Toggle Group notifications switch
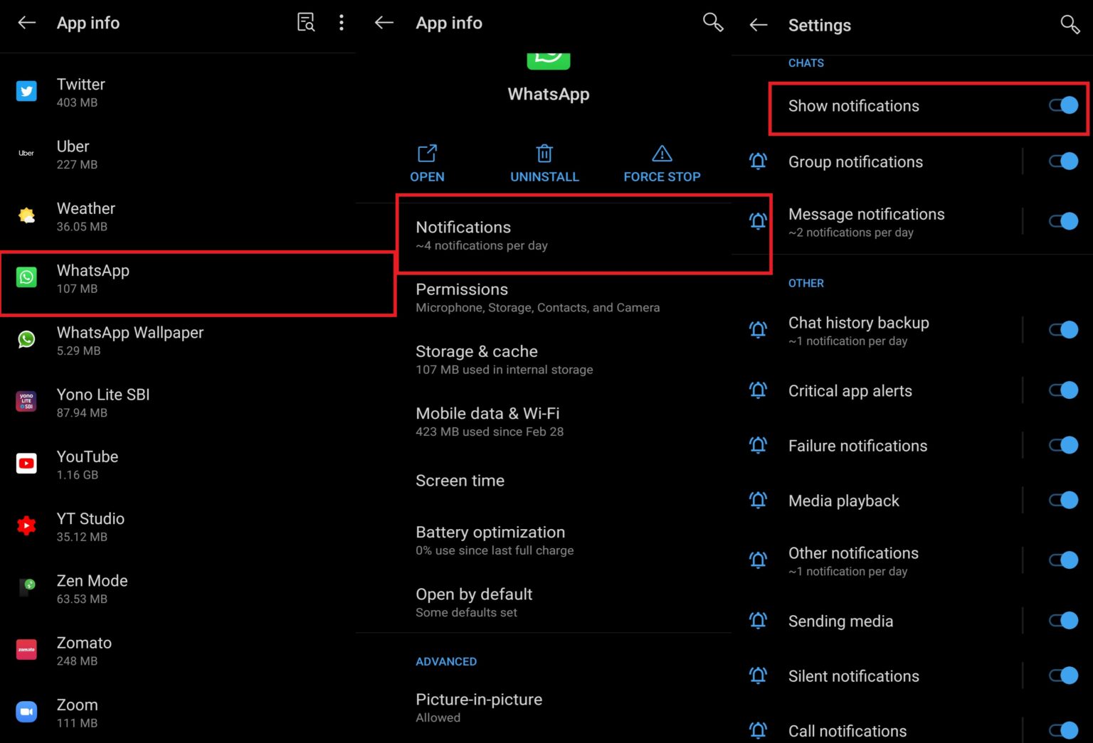Screen dimensions: 1093x743 [x=1064, y=161]
